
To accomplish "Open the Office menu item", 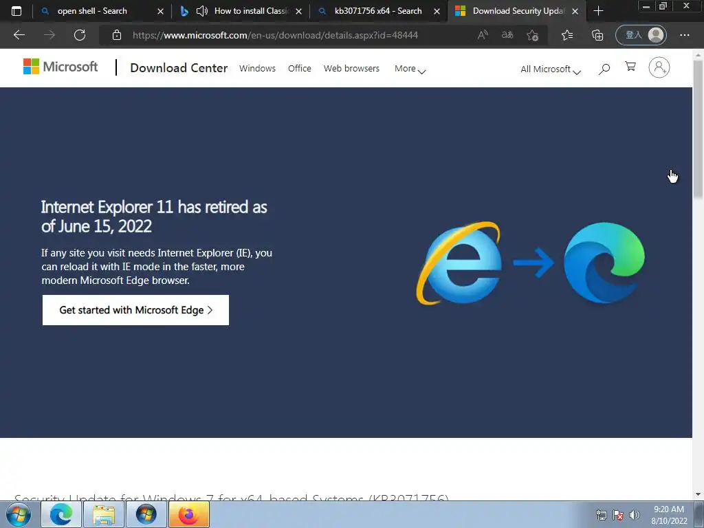I will click(x=300, y=68).
